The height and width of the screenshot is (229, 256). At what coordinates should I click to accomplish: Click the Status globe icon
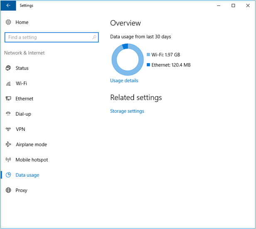click(x=8, y=68)
